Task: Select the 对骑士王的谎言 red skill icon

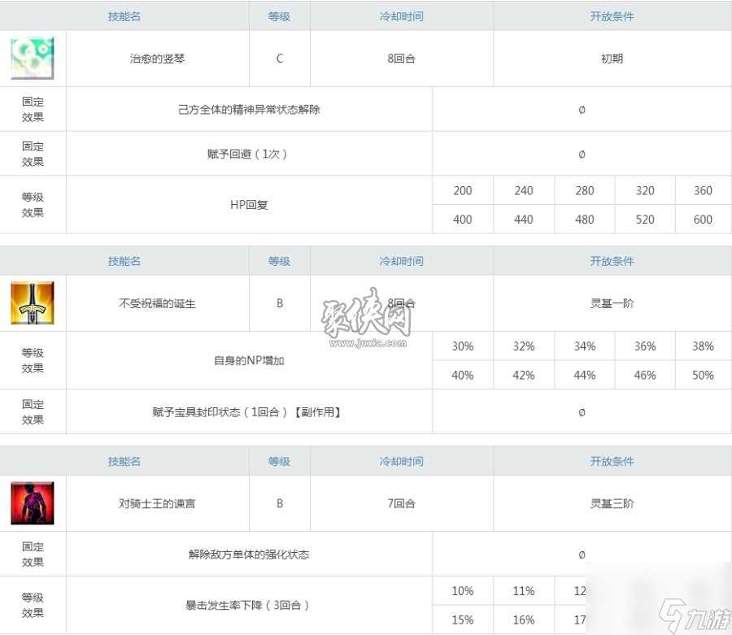Action: pyautogui.click(x=31, y=502)
